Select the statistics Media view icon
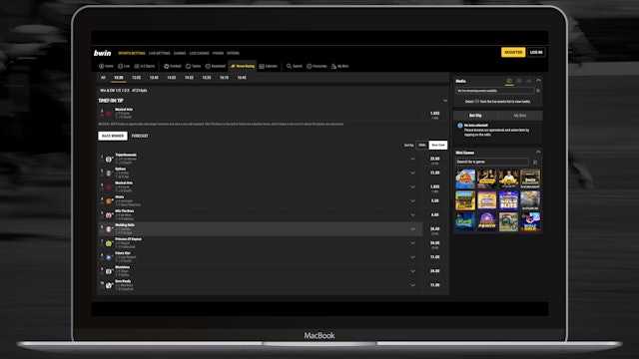Viewport: 639px width, 359px height. point(528,81)
